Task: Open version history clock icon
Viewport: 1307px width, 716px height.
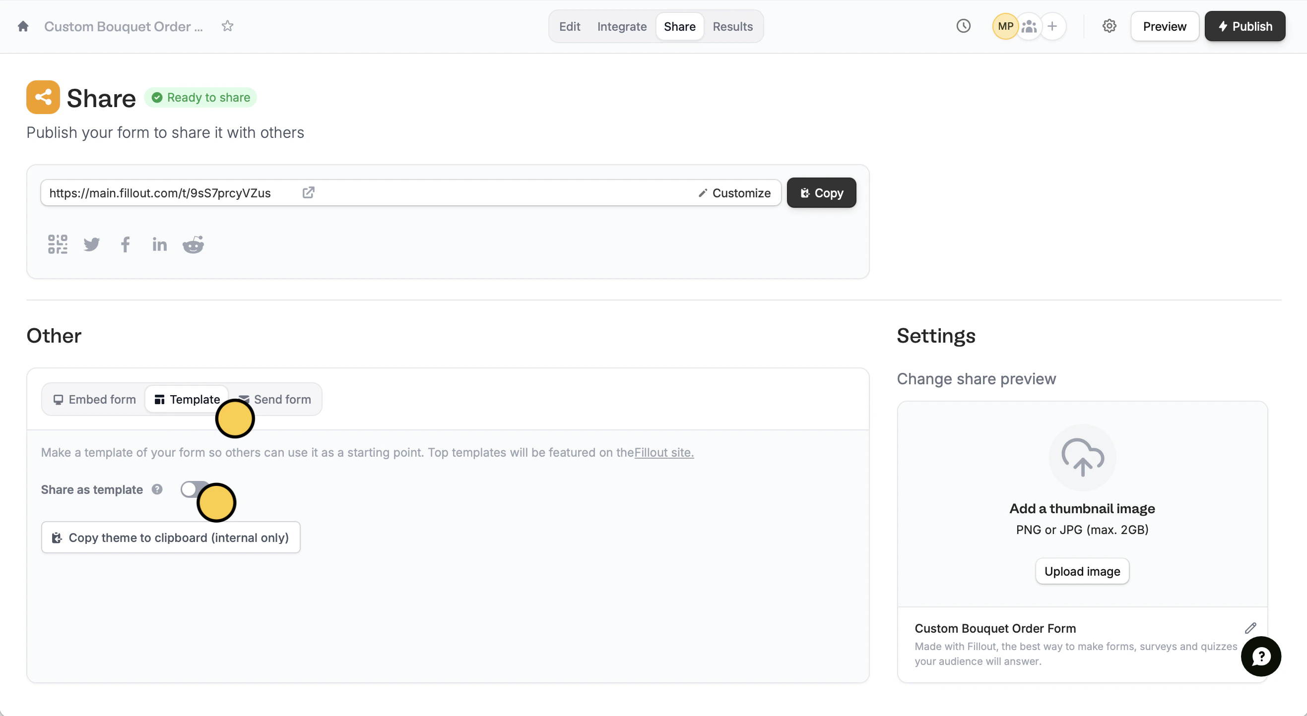Action: (963, 26)
